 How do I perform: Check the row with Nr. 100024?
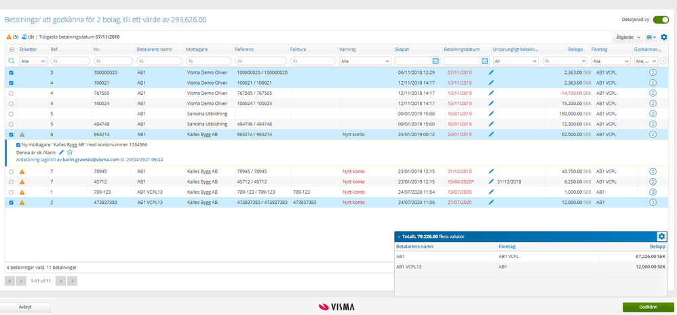12,104
